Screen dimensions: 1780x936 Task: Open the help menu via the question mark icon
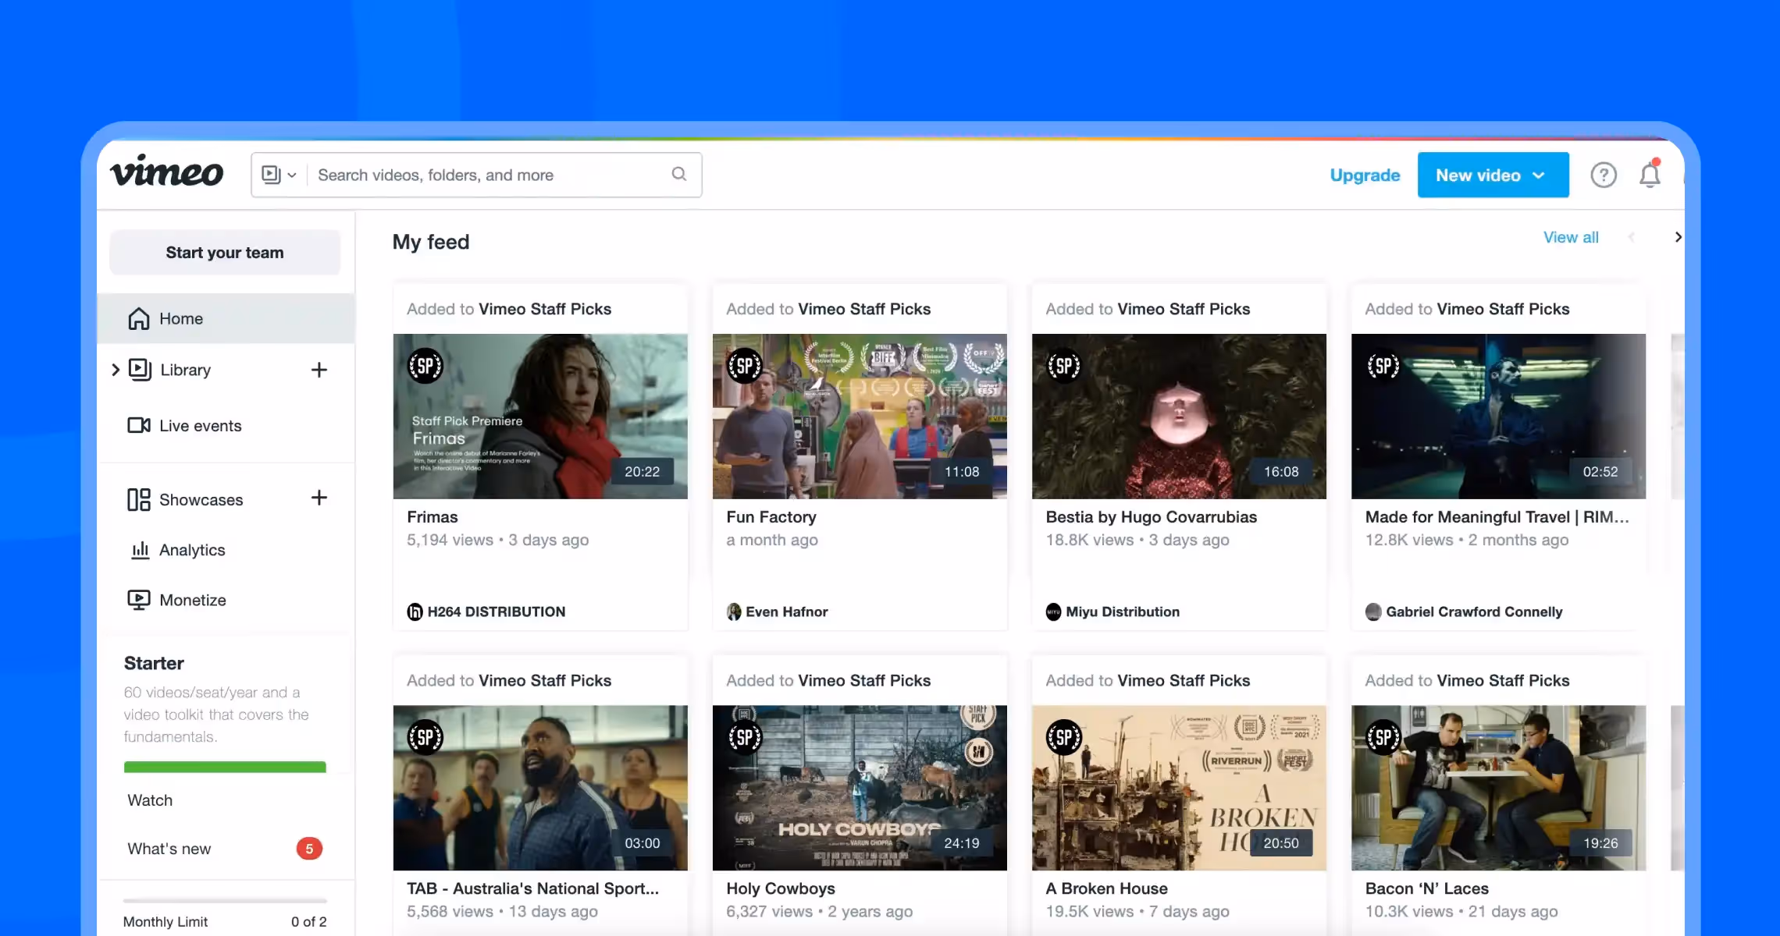1604,174
